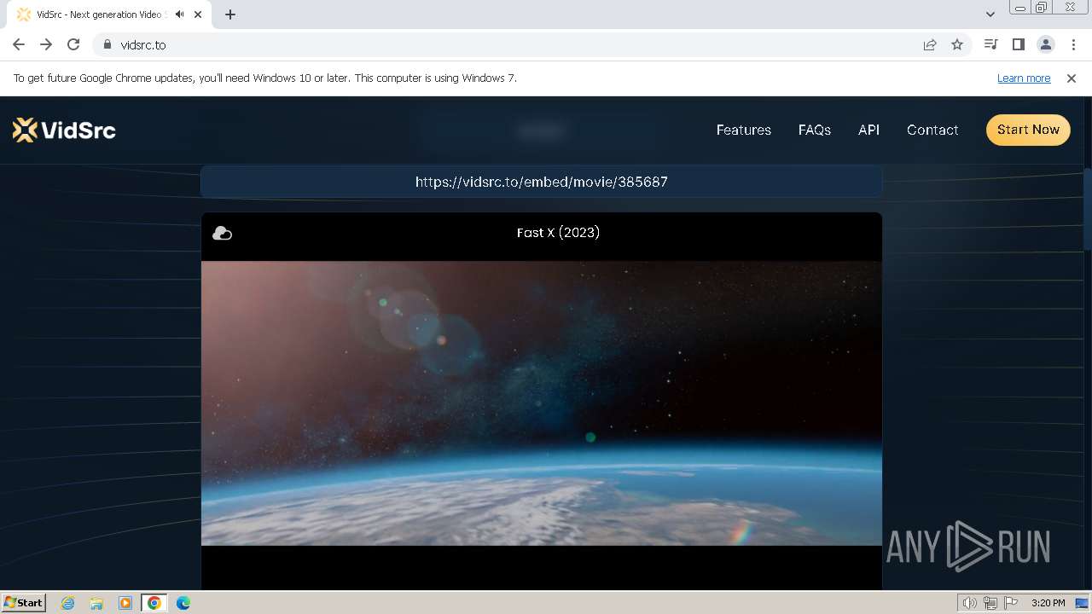This screenshot has width=1092, height=614.
Task: Open the cloud server icon in player
Action: coord(222,233)
